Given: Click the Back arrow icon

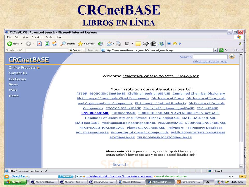Looking at the screenshot, I should tap(10, 44).
